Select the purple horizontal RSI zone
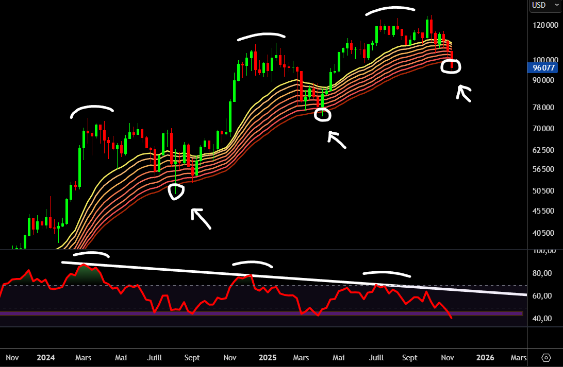The height and width of the screenshot is (367, 563). pos(261,313)
